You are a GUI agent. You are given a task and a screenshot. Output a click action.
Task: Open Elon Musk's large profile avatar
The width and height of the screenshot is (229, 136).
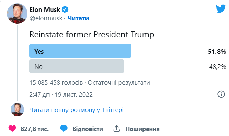17,13
